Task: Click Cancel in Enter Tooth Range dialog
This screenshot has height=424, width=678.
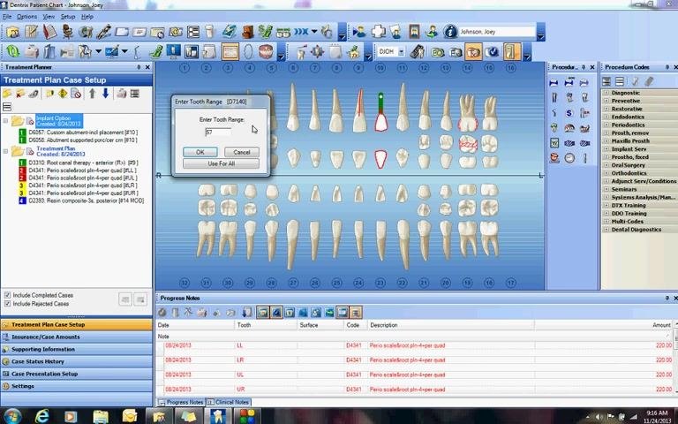Action: coord(242,152)
